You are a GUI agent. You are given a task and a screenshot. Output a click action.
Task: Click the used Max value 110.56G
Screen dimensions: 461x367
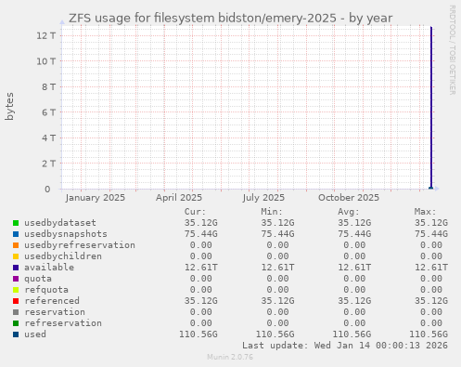pyautogui.click(x=429, y=334)
